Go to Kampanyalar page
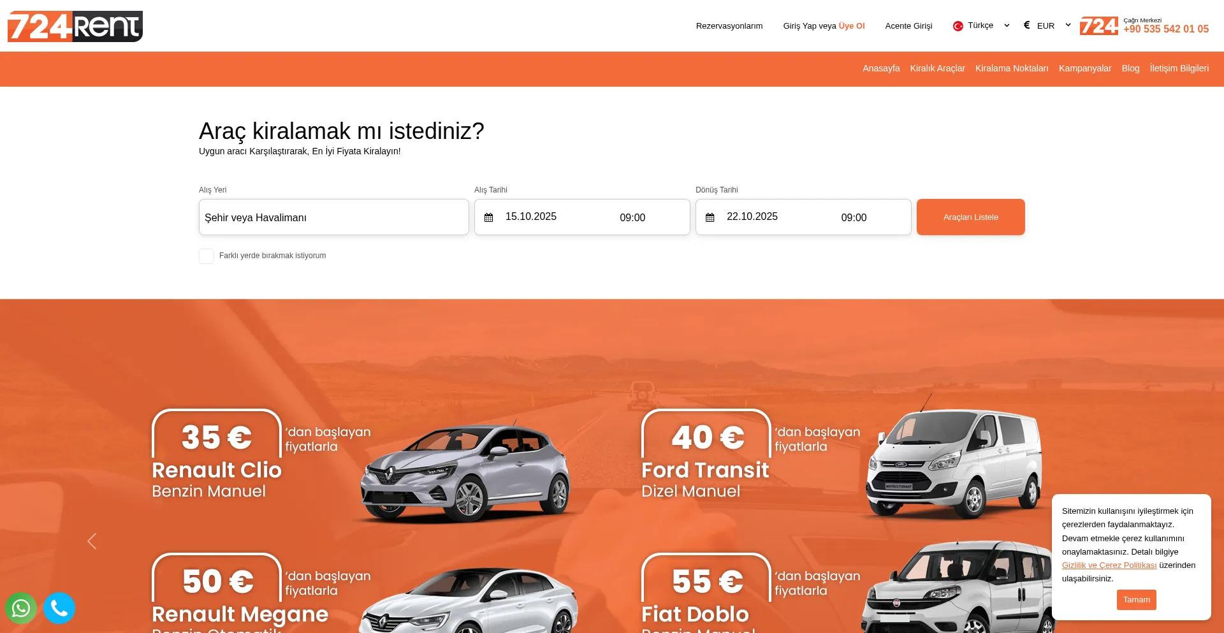Screen dimensions: 1224x633 pyautogui.click(x=1085, y=68)
